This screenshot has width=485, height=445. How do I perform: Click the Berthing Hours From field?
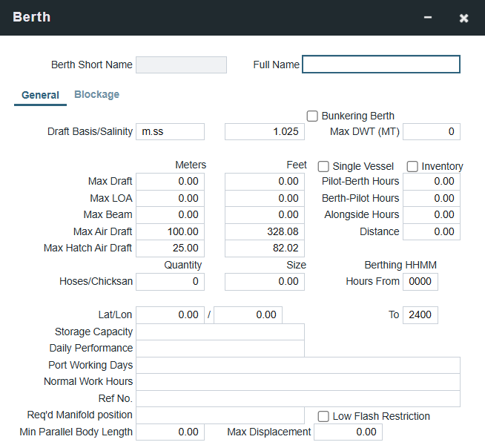point(420,281)
